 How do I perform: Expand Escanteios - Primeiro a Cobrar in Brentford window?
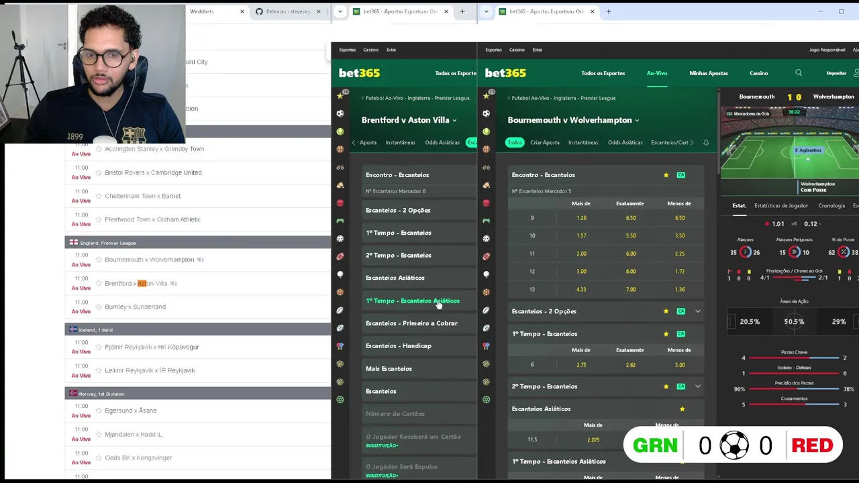pyautogui.click(x=419, y=323)
